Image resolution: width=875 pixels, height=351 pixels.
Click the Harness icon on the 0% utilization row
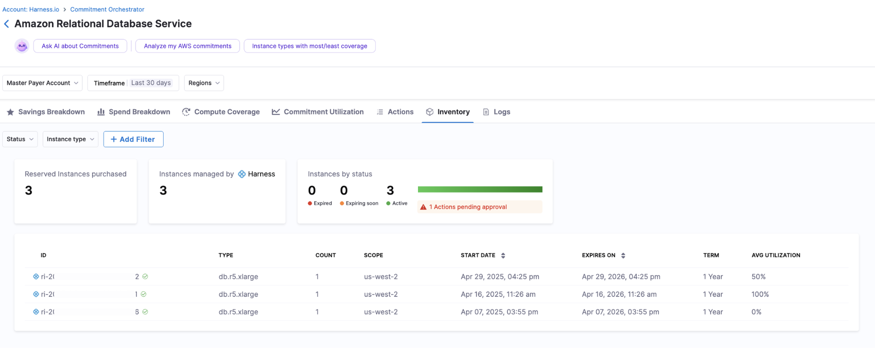(x=36, y=312)
